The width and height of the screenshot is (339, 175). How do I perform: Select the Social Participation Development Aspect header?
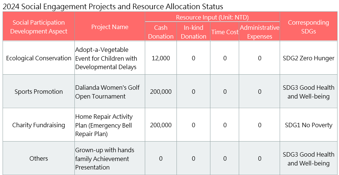[x=39, y=27]
